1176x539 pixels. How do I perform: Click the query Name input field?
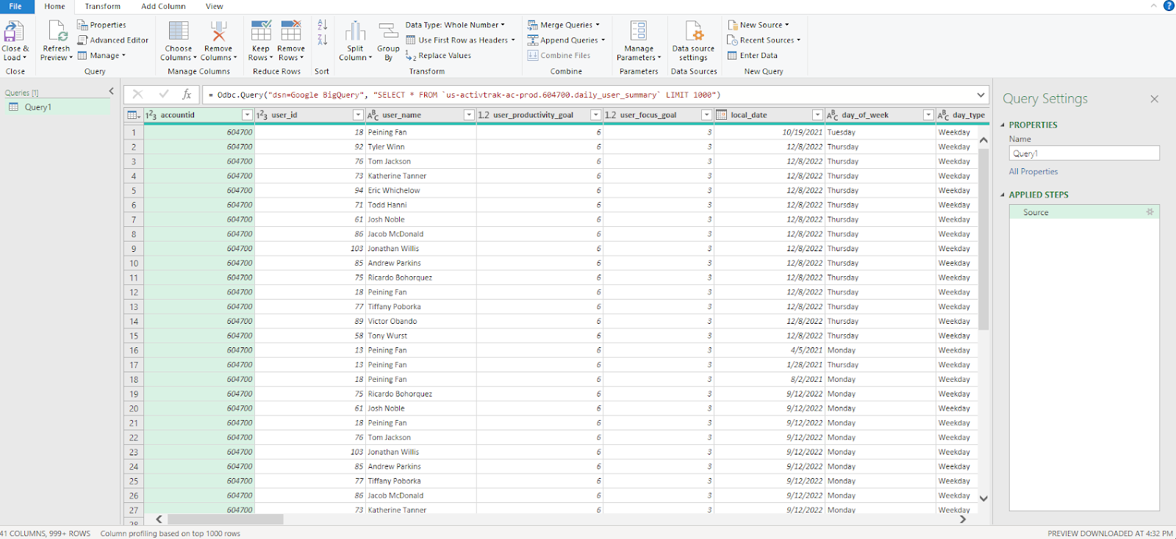pos(1084,153)
